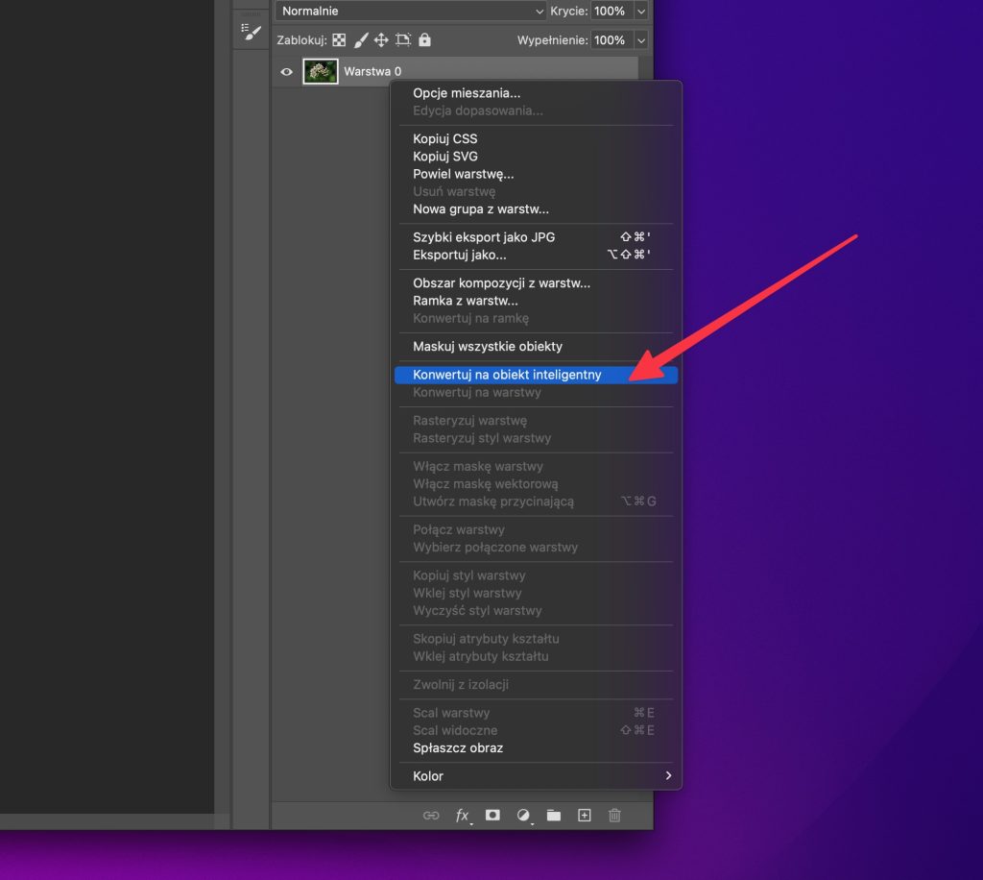Click the Warstwa 0 layer thumbnail
This screenshot has height=880, width=983.
pos(321,71)
